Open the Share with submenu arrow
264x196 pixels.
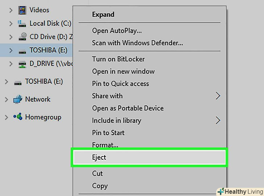[218, 96]
